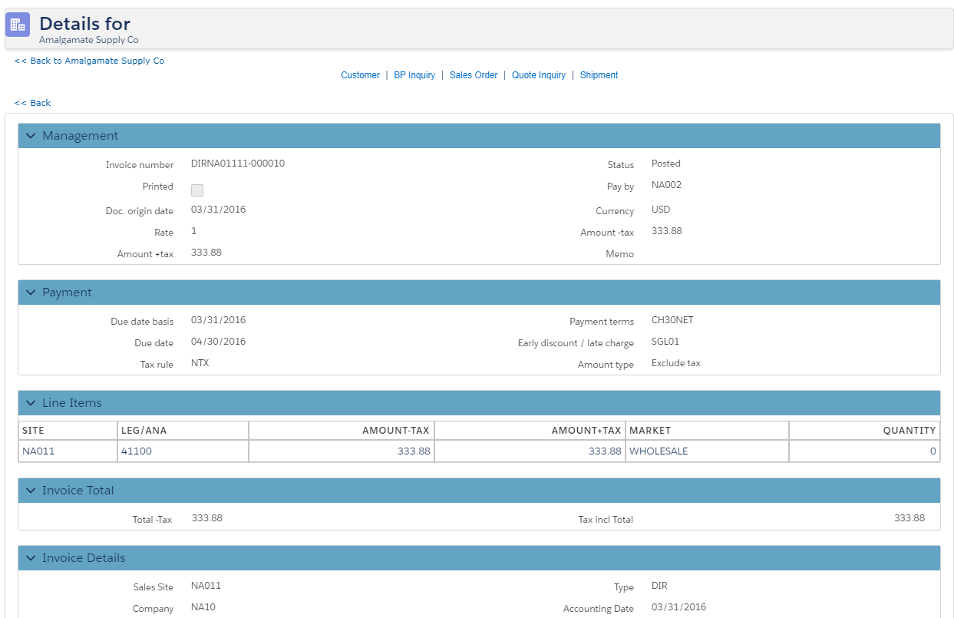Click the Back link

tap(32, 103)
